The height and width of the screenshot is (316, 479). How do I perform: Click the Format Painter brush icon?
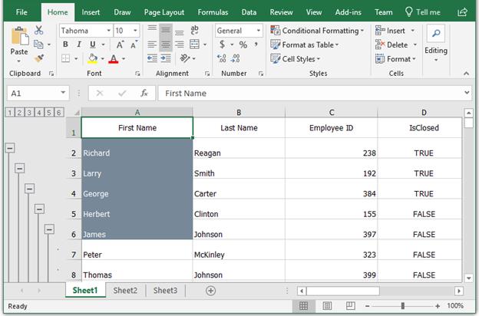pyautogui.click(x=39, y=58)
